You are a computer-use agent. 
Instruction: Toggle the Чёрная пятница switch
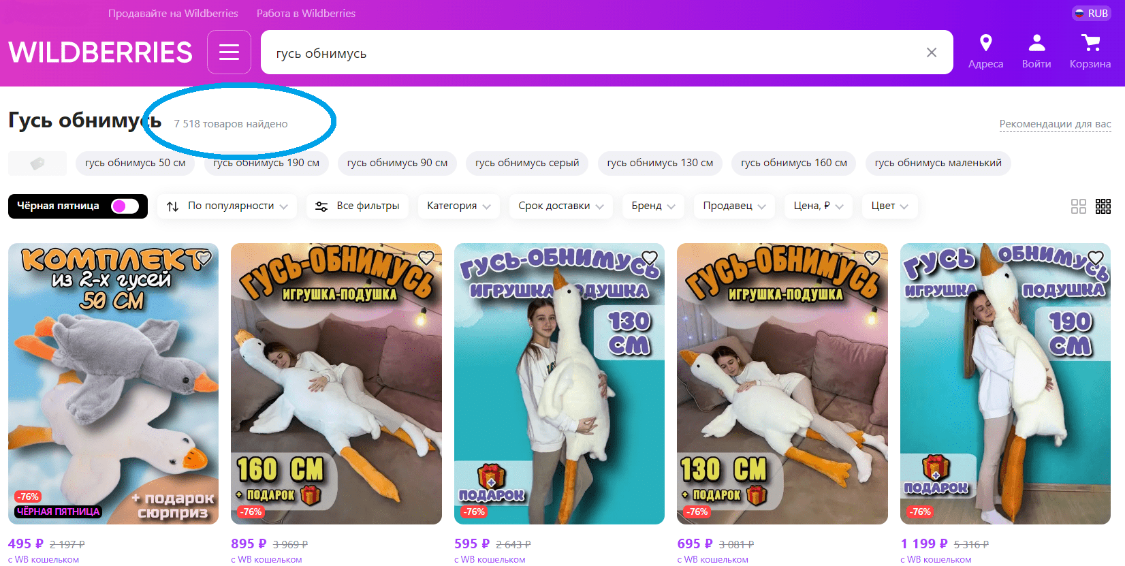[x=125, y=206]
